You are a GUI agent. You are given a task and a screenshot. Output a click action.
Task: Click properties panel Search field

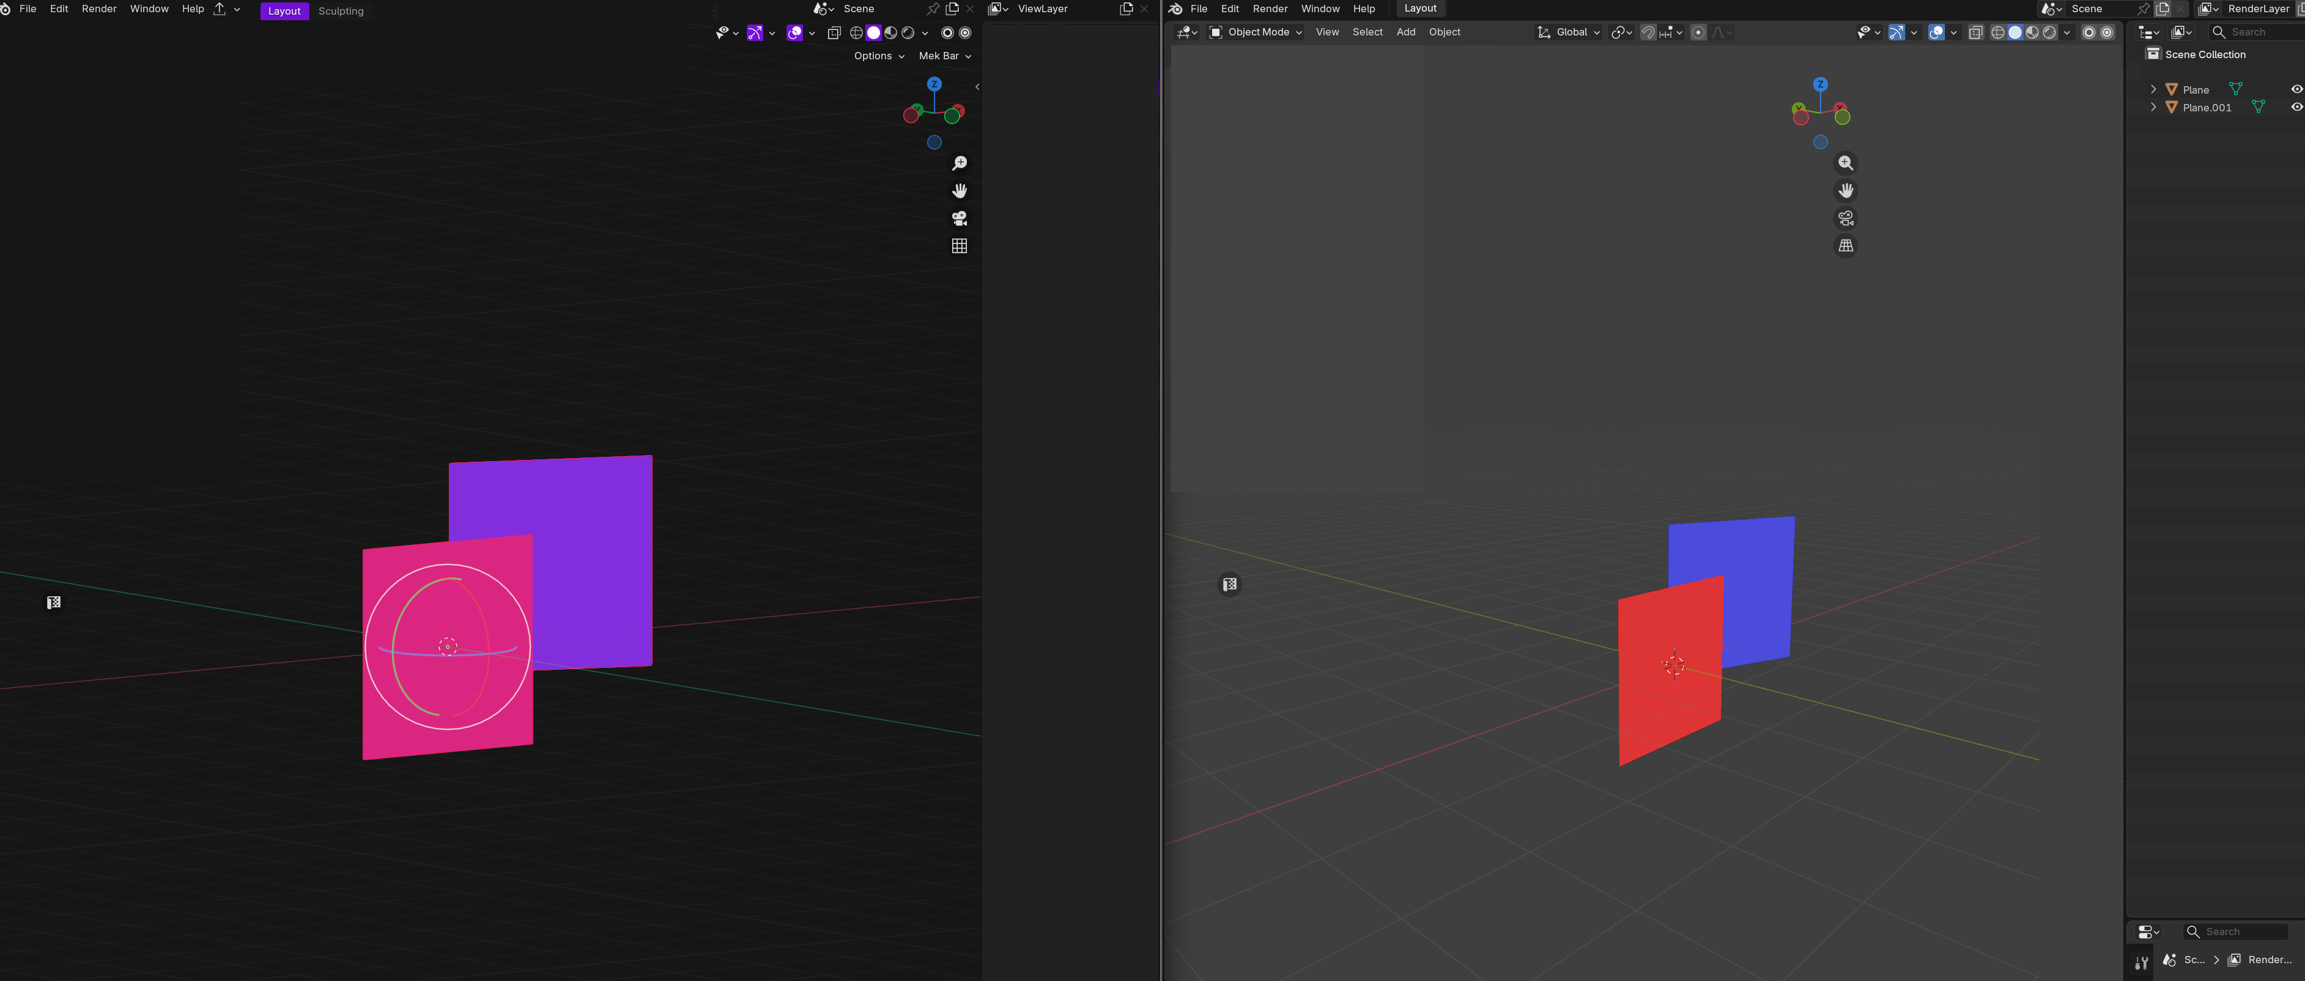click(x=2235, y=932)
